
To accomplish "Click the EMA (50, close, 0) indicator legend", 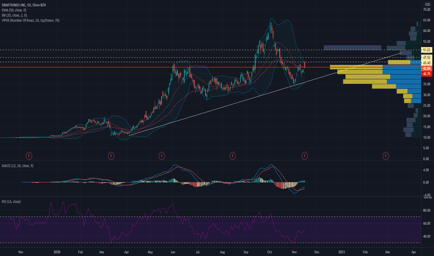I will point(14,10).
